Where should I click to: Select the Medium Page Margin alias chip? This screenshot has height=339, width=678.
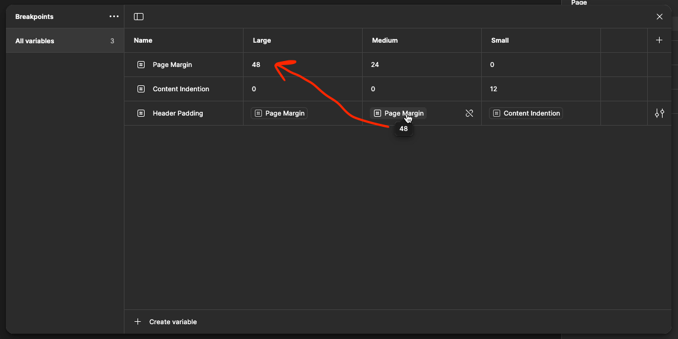pyautogui.click(x=398, y=113)
